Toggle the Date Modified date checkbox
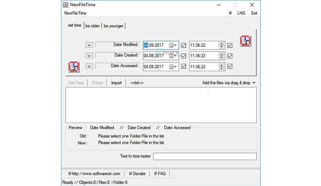 (x=184, y=45)
